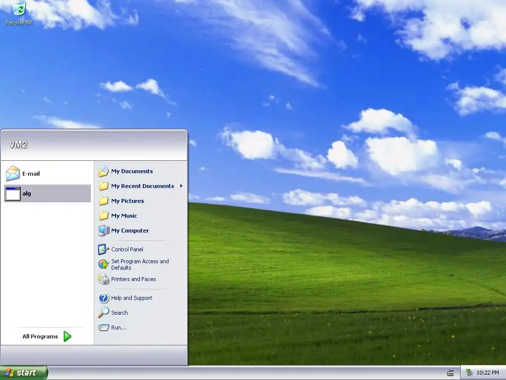This screenshot has width=506, height=380.
Task: Click the Run dialog icon
Action: [x=103, y=328]
